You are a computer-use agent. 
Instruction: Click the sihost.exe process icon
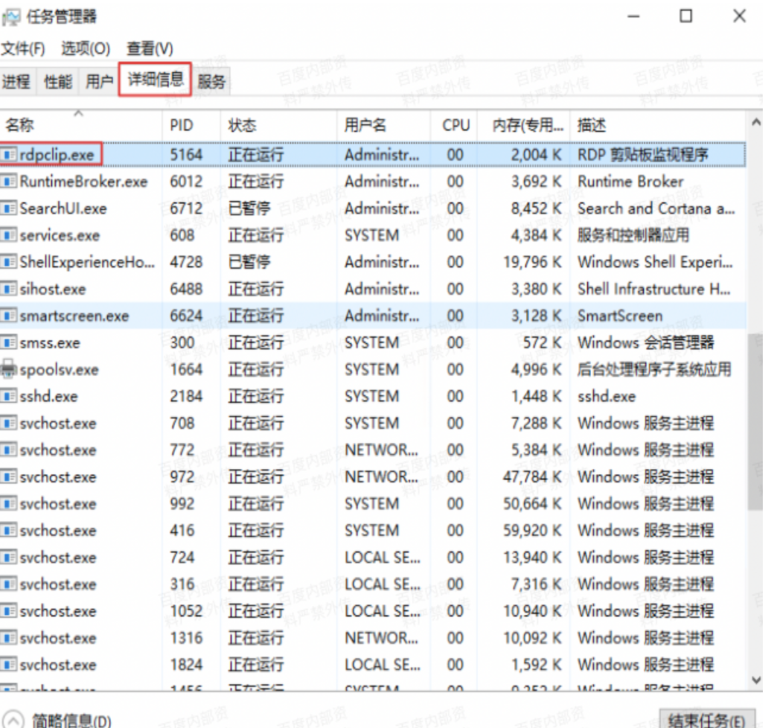(10, 289)
